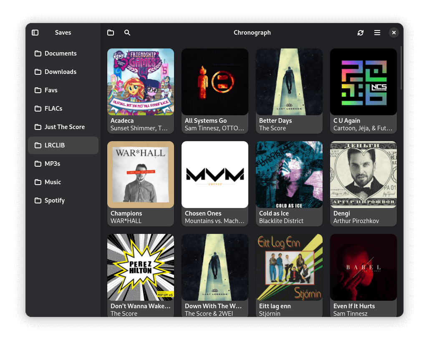Screen dimensions: 429x345
Task: Open the Documents saved folder
Action: (63, 53)
